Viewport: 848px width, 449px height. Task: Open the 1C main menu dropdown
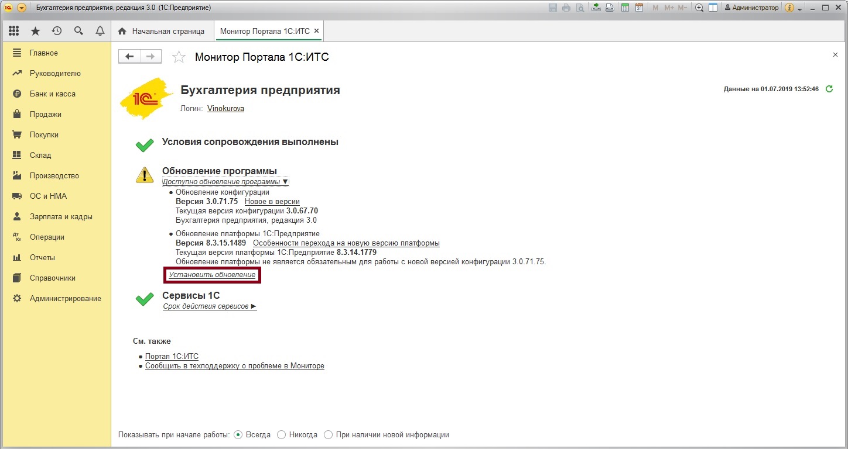[x=22, y=8]
